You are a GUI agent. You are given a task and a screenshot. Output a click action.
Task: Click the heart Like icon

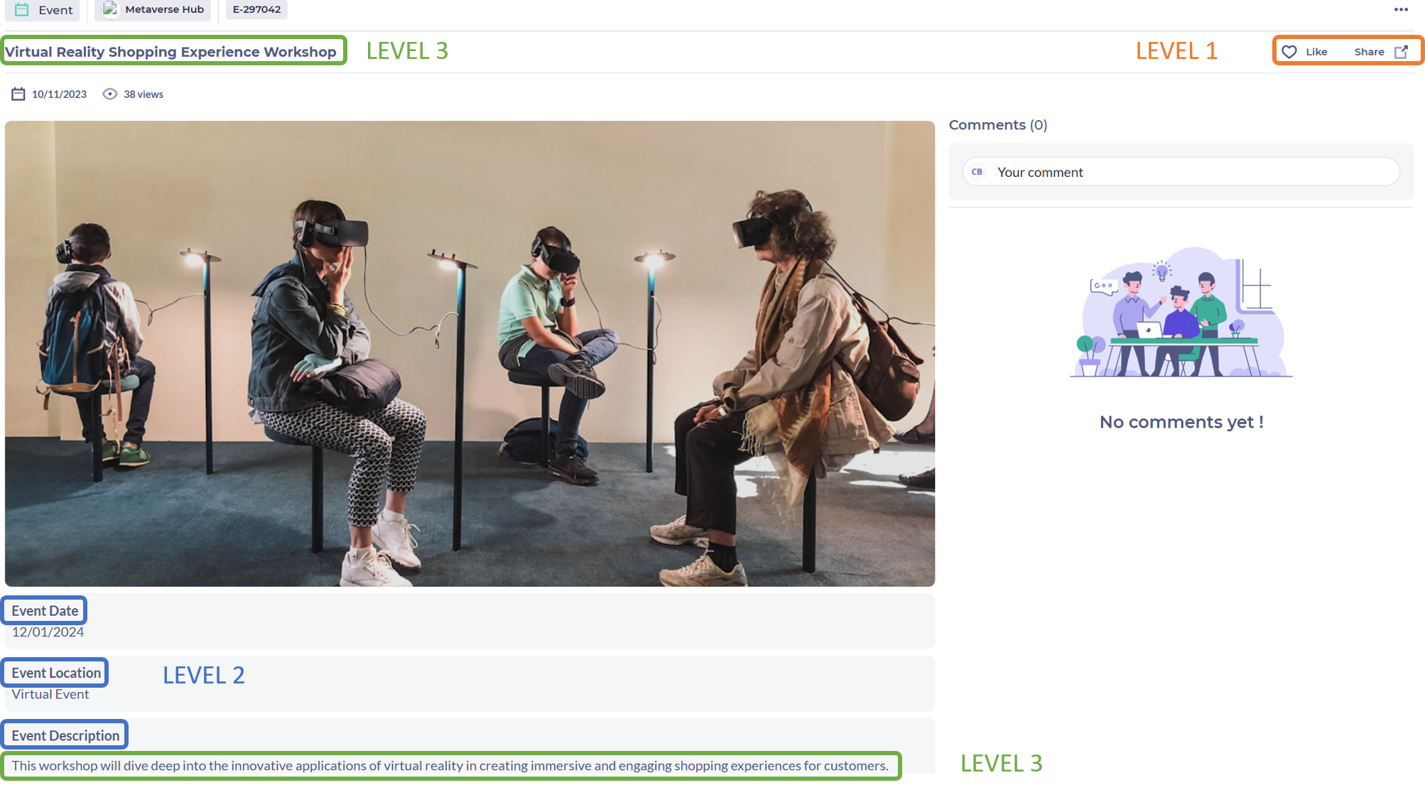(x=1289, y=52)
